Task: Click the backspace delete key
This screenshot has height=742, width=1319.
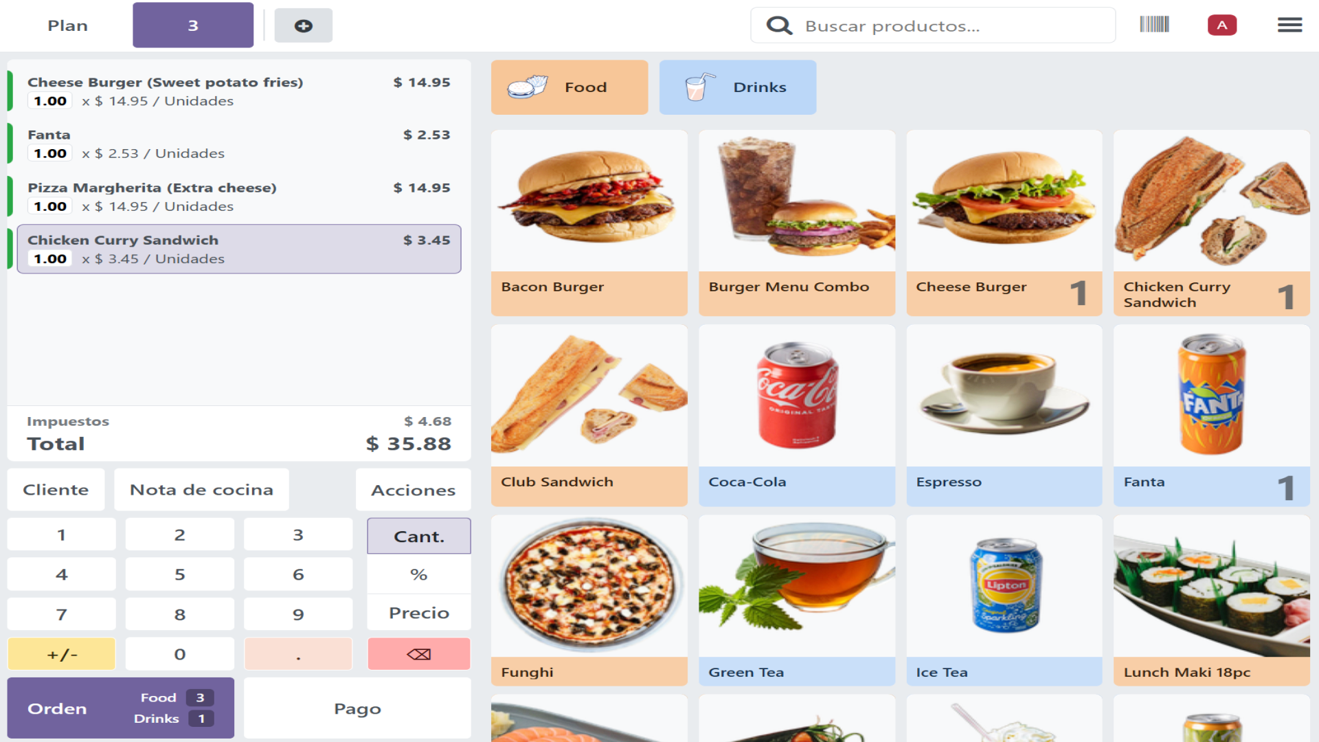Action: coord(418,654)
